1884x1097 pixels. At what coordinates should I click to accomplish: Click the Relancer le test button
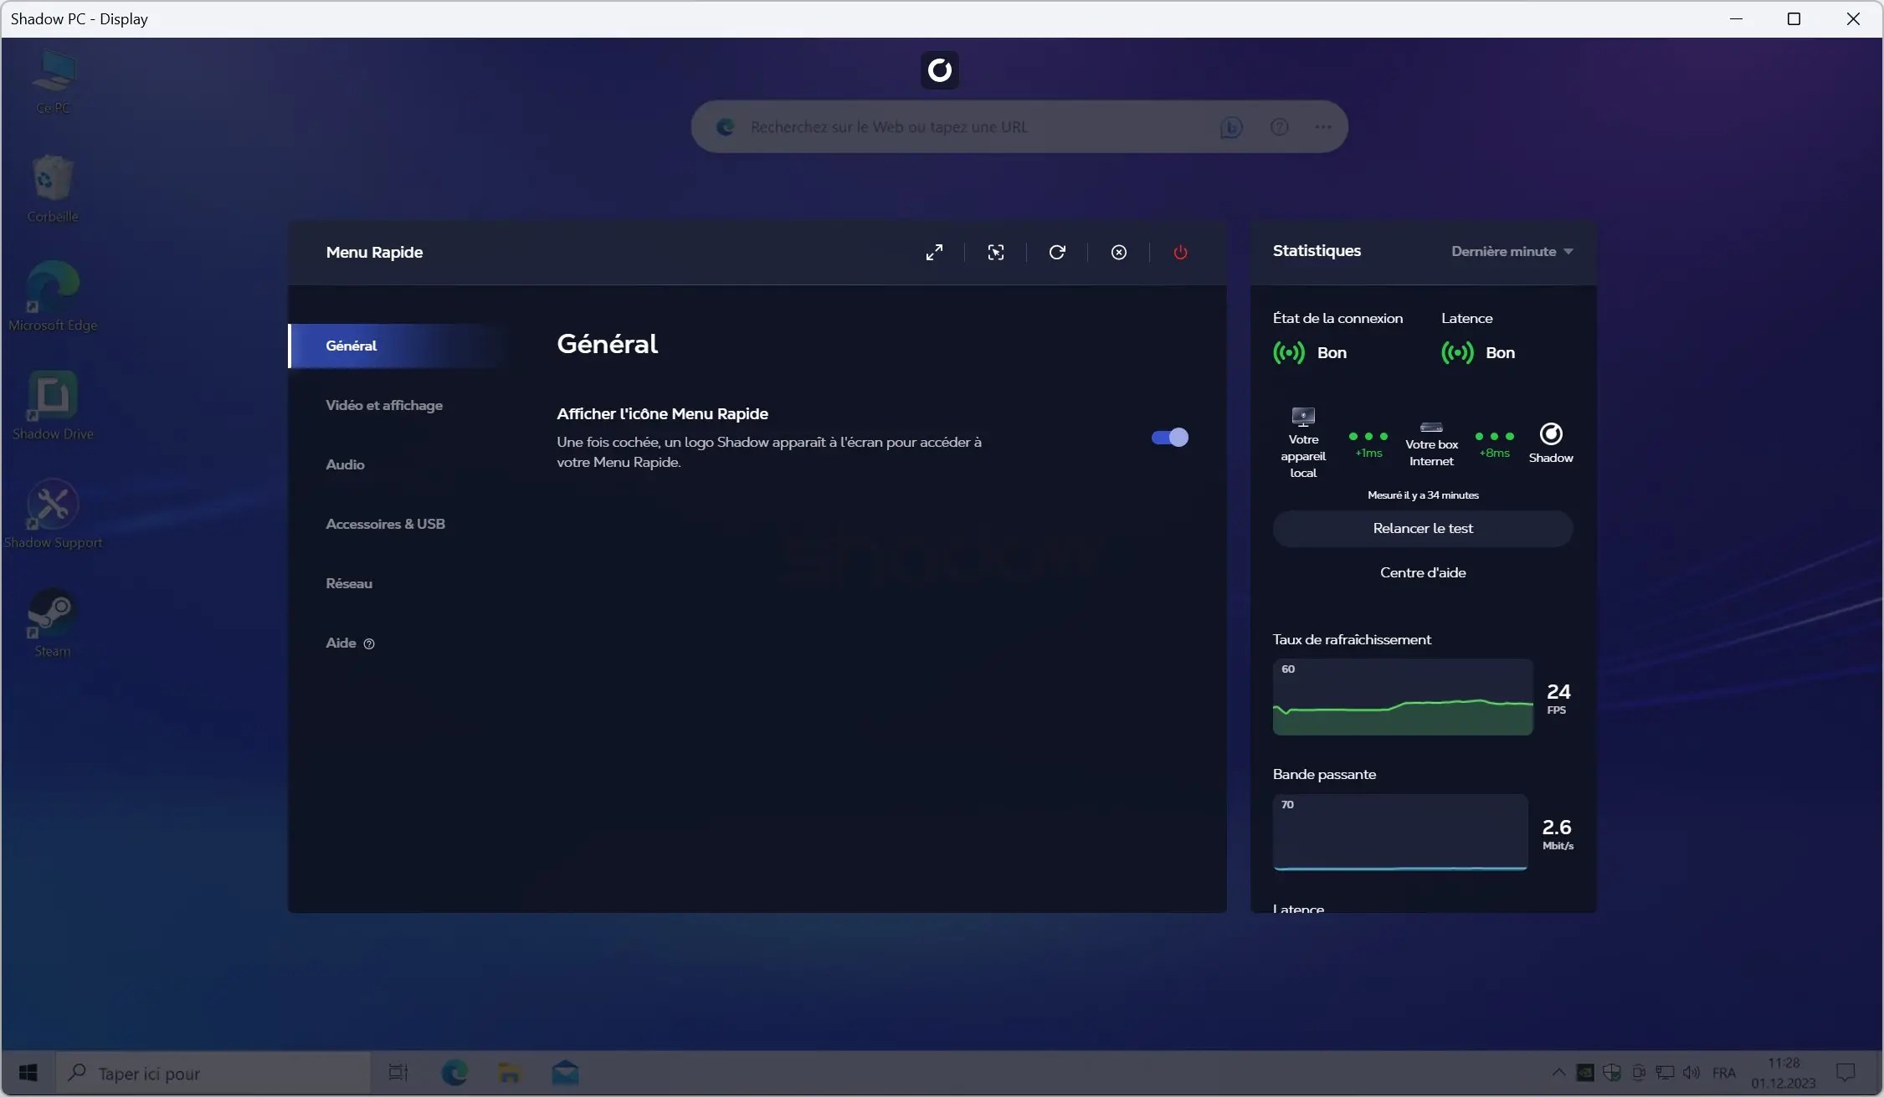click(1423, 528)
